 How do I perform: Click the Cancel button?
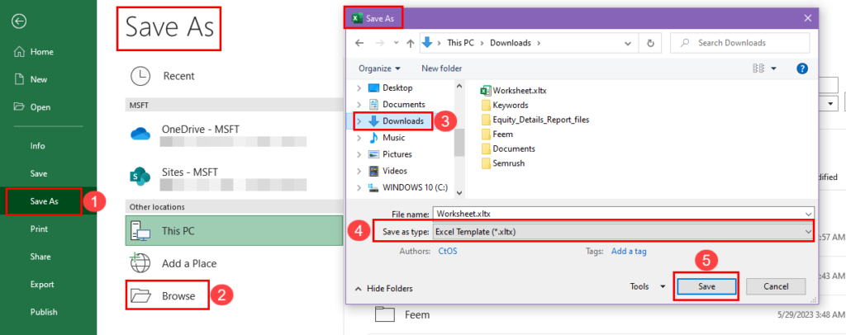[x=776, y=286]
